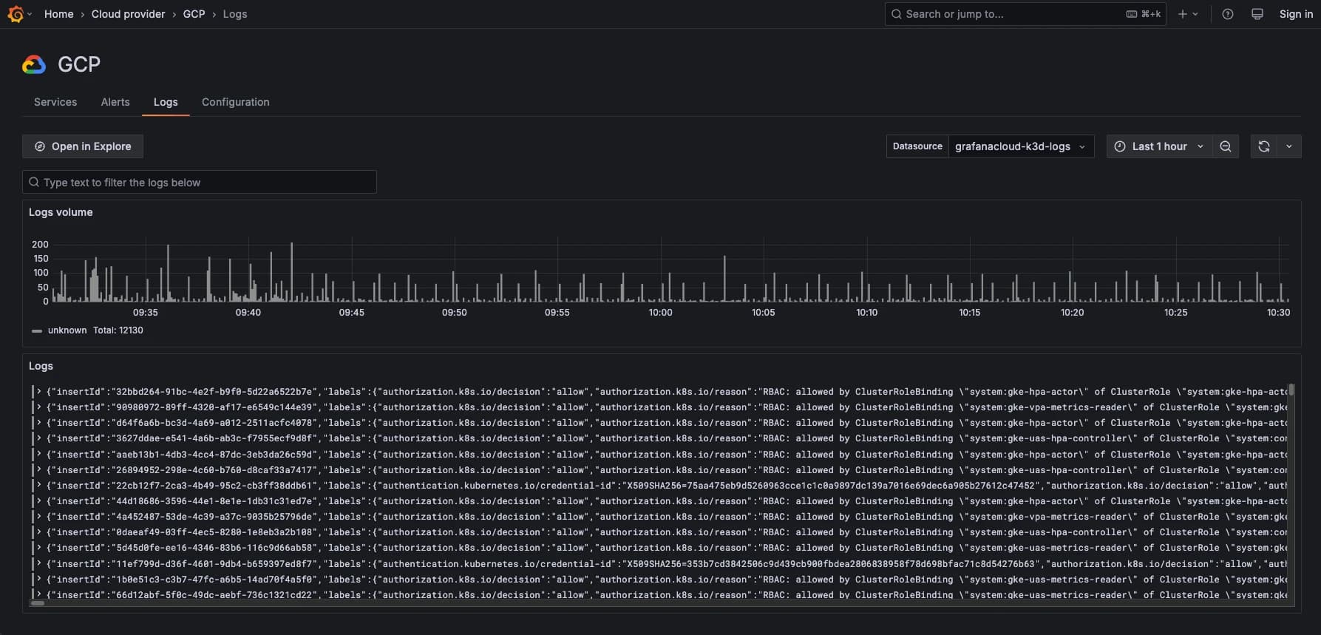Click the Open in Explore button
The image size is (1321, 635).
pos(83,146)
